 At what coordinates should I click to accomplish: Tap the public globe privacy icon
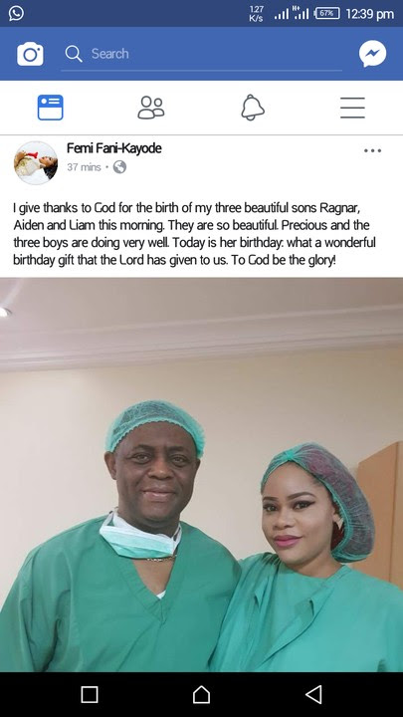[x=119, y=167]
